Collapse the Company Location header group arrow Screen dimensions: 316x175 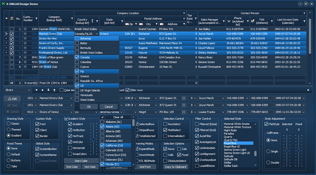click(x=184, y=13)
